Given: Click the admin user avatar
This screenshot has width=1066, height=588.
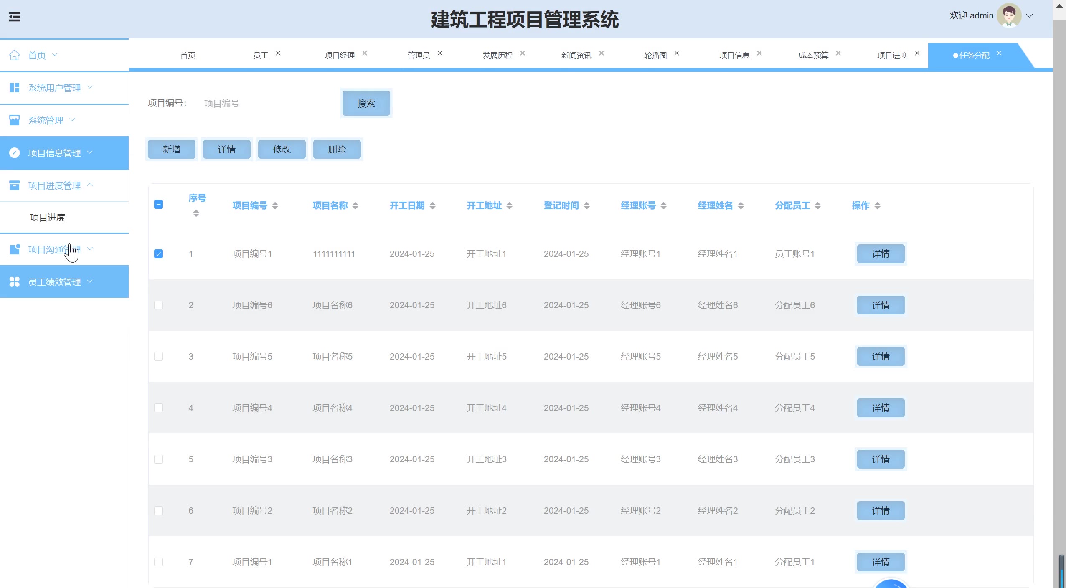Looking at the screenshot, I should 1009,15.
